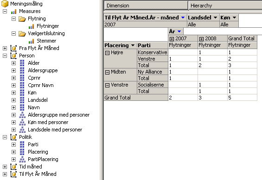Collapse the Politik dimension node
Screen dimensions: 262x180
[x=5, y=137]
